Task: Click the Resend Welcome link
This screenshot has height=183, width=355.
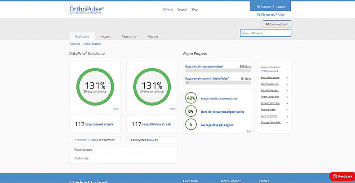Action: 271,103
